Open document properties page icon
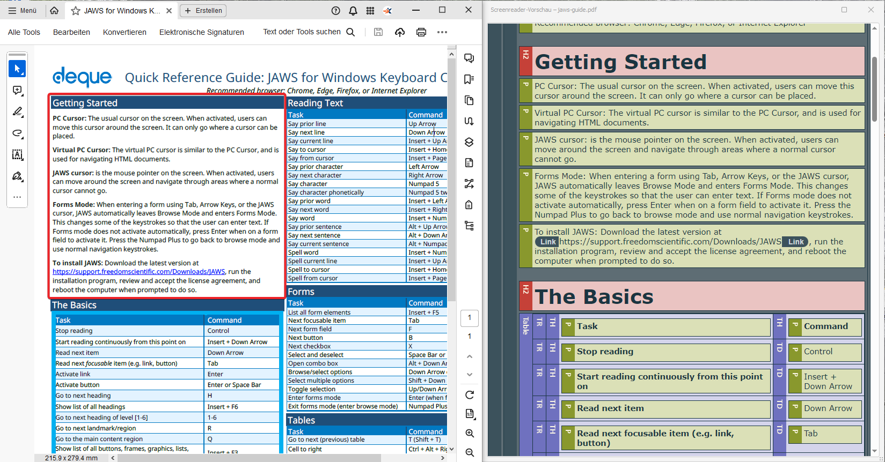The image size is (885, 462). 470,414
